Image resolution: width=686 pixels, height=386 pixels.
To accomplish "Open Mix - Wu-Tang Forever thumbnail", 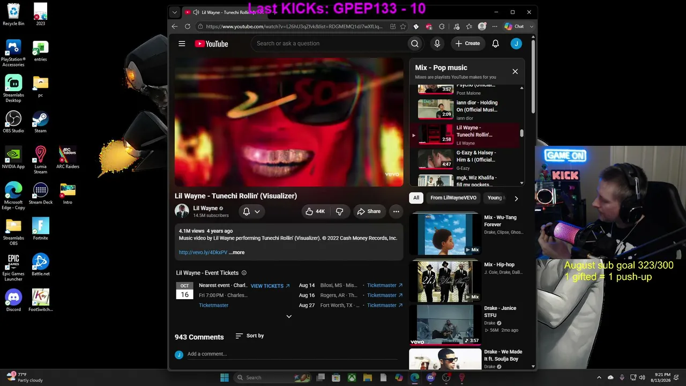I will (x=445, y=234).
